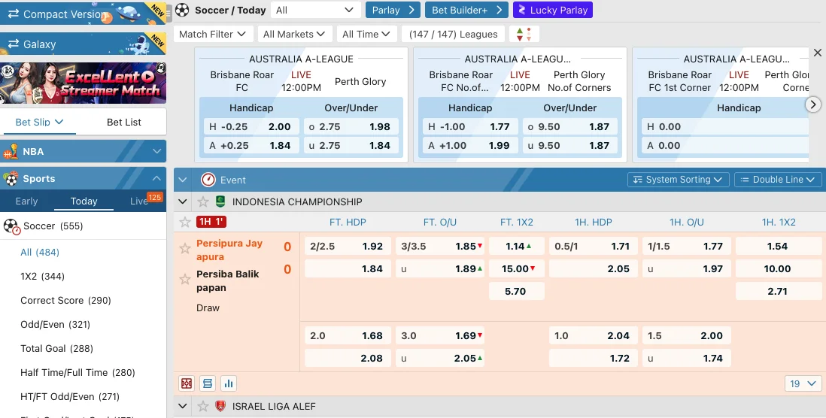The image size is (826, 418).
Task: Bet FT HDP 2/2.5 at 1.92
Action: click(x=348, y=246)
